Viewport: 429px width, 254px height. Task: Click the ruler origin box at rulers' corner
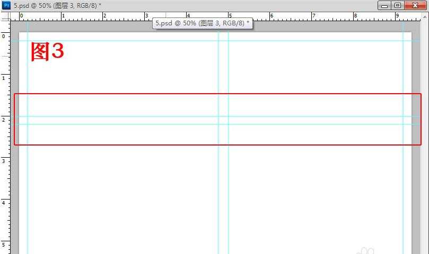(5, 15)
